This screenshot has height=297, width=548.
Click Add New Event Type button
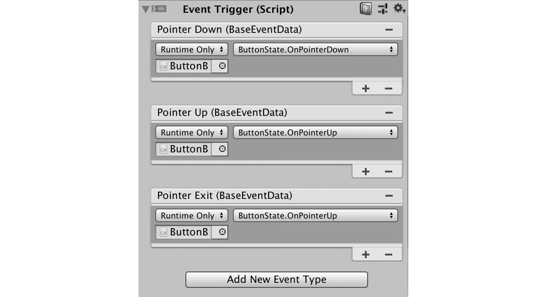(276, 280)
